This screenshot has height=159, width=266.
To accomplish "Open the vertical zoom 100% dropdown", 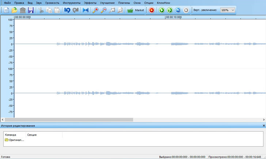I will 228,10.
